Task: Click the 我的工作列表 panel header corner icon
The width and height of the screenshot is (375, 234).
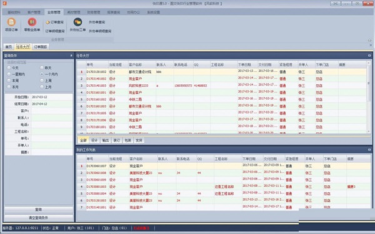Action: pos(369,150)
